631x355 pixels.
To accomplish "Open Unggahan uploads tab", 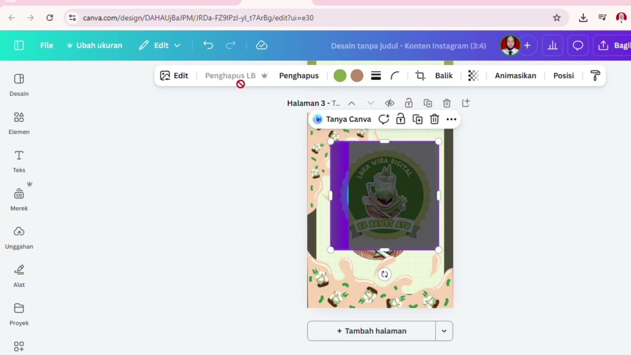I will click(19, 238).
